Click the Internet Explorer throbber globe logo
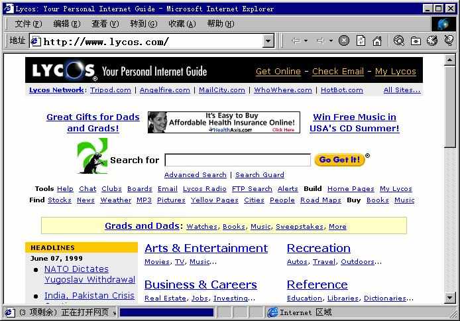The image size is (460, 321). (443, 24)
